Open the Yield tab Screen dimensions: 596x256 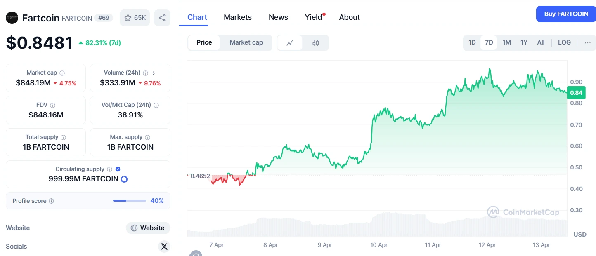314,17
